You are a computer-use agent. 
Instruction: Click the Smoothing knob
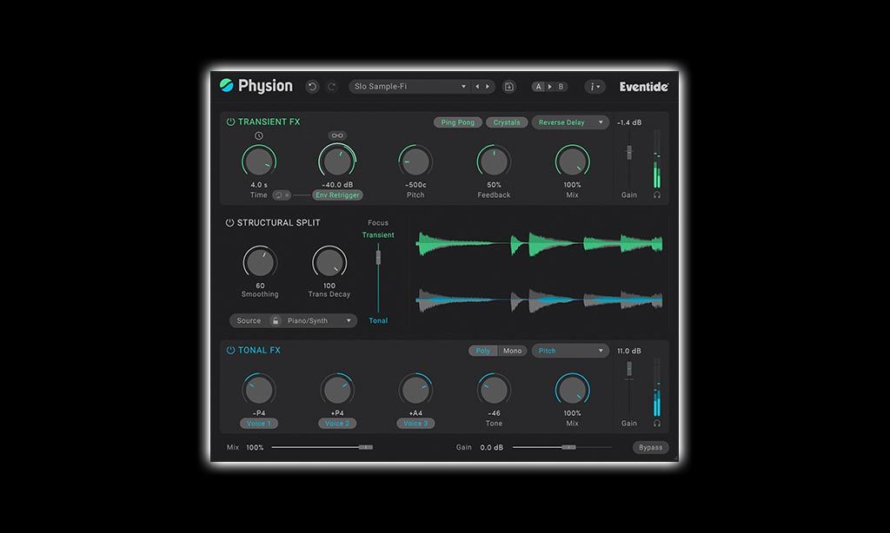(x=260, y=262)
